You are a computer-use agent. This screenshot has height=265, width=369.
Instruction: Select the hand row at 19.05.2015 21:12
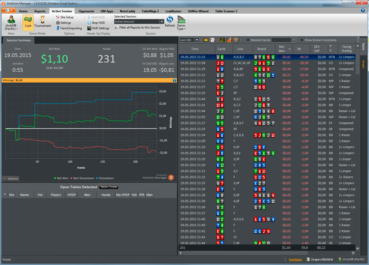tap(267, 75)
